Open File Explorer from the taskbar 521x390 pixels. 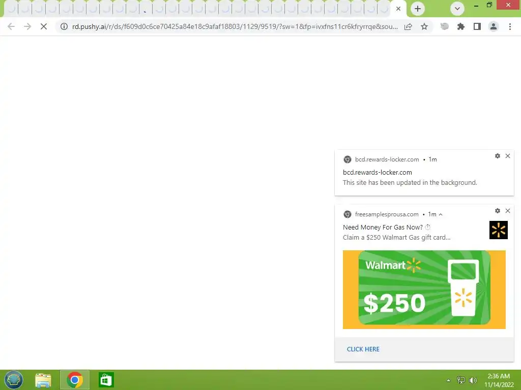[43, 380]
